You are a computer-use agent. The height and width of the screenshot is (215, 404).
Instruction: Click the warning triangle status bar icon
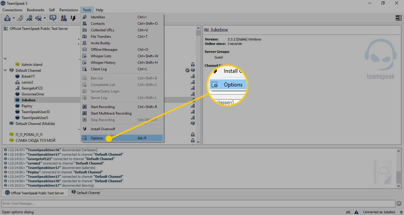pos(357,212)
